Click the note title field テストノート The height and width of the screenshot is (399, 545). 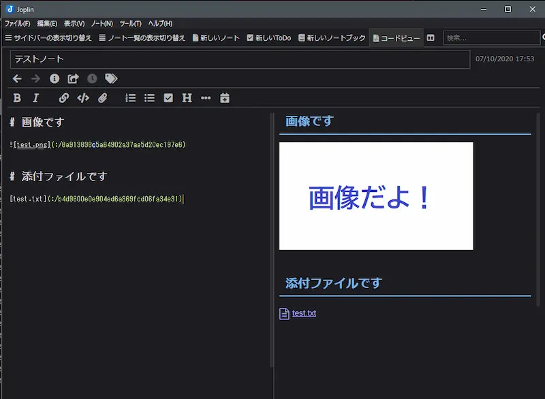point(240,59)
